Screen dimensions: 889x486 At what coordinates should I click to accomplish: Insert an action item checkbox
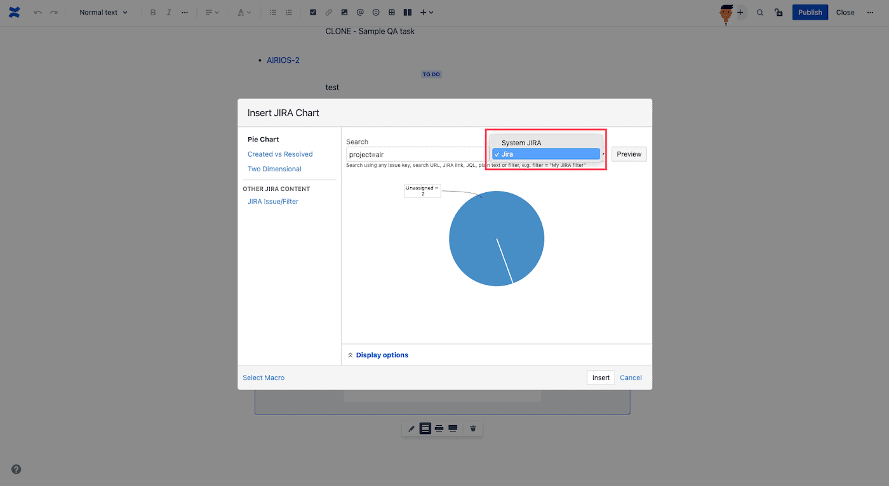pos(312,12)
